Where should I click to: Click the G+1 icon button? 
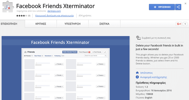coord(179,24)
